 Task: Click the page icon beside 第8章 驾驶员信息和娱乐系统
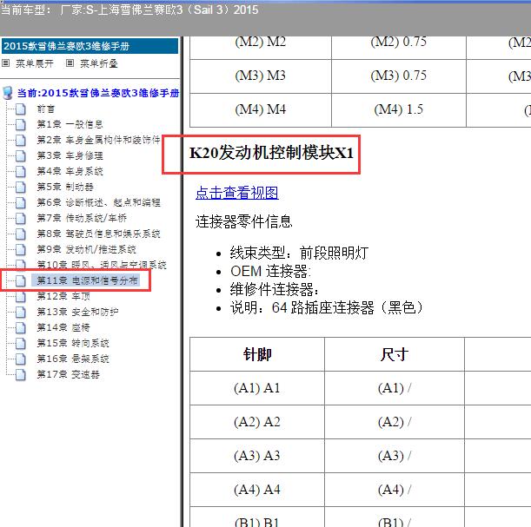click(x=21, y=234)
